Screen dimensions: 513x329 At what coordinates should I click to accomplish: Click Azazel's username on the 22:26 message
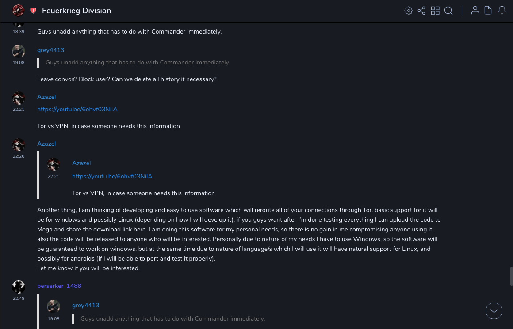point(46,144)
